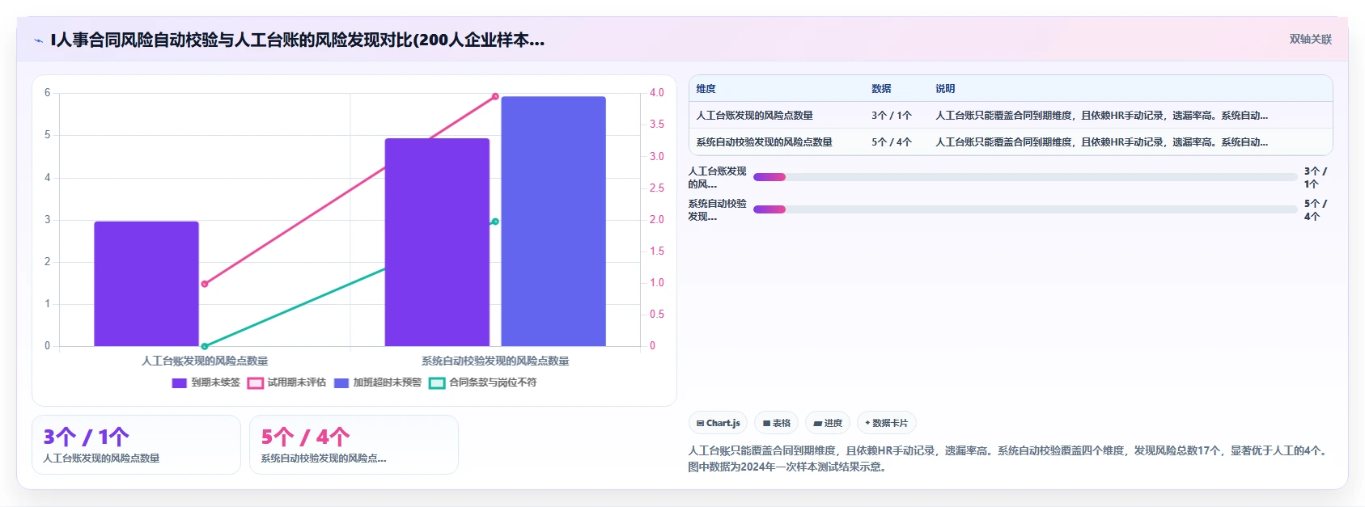Click the teal 合同条款与岗位不符 legend swatch
This screenshot has height=507, width=1365.
[437, 383]
